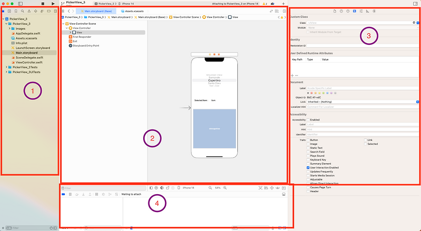The height and width of the screenshot is (231, 421).
Task: Switch to Assets.xcassets tab
Action: (132, 11)
